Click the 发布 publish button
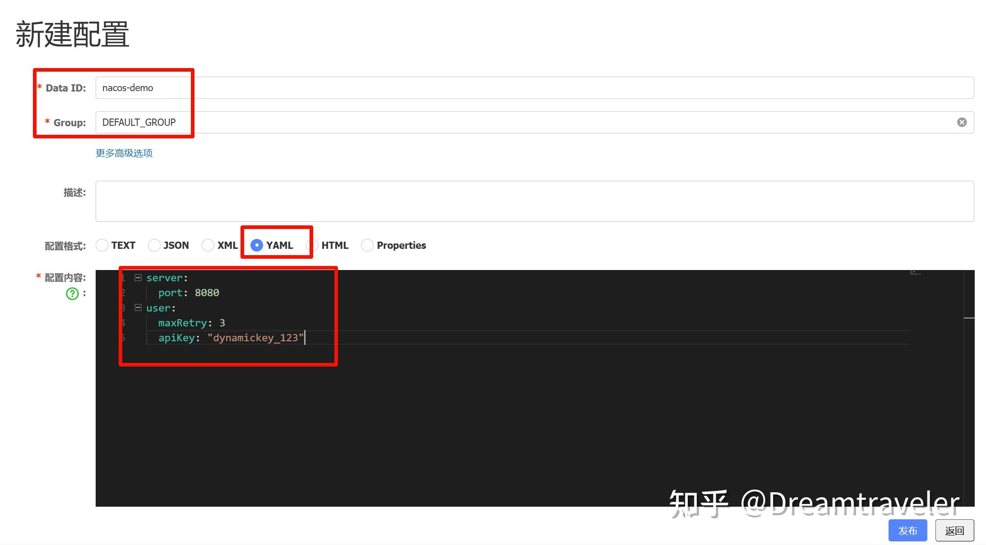The width and height of the screenshot is (986, 545). click(907, 530)
